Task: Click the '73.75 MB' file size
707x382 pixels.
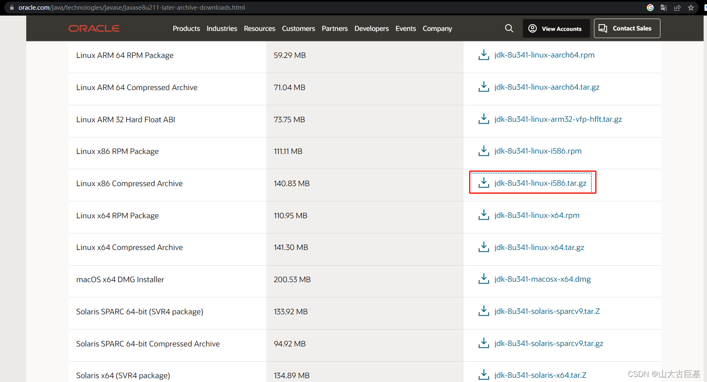Action: pos(289,120)
